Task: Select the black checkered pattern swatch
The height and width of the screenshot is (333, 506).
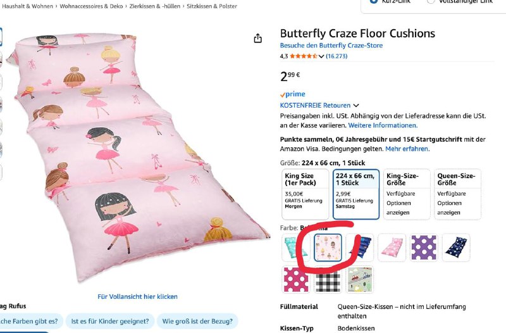Action: (328, 280)
